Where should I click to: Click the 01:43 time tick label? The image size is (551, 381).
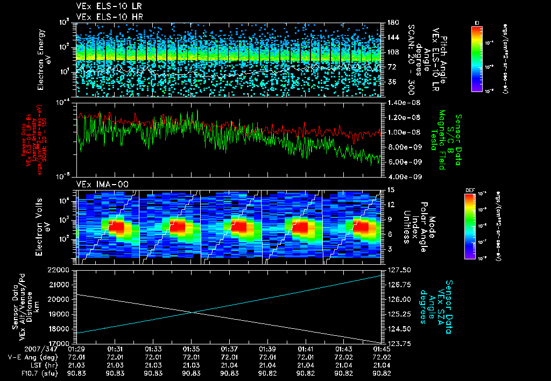tap(344, 349)
